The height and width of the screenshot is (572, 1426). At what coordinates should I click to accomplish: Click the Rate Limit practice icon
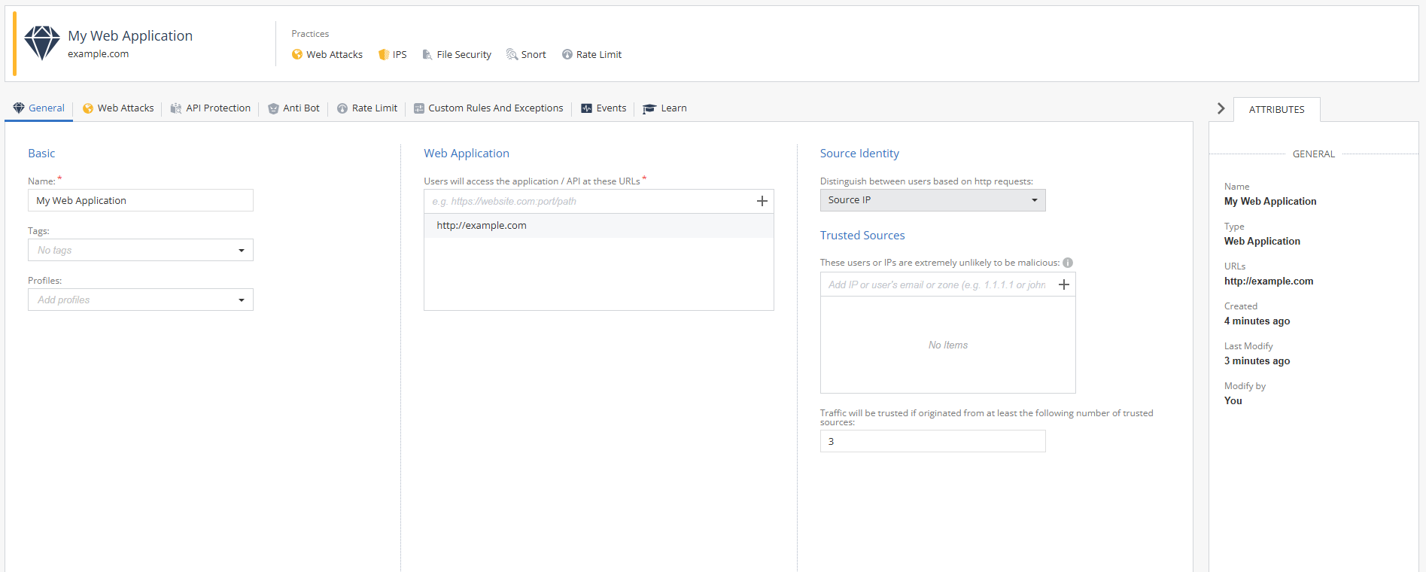point(567,55)
